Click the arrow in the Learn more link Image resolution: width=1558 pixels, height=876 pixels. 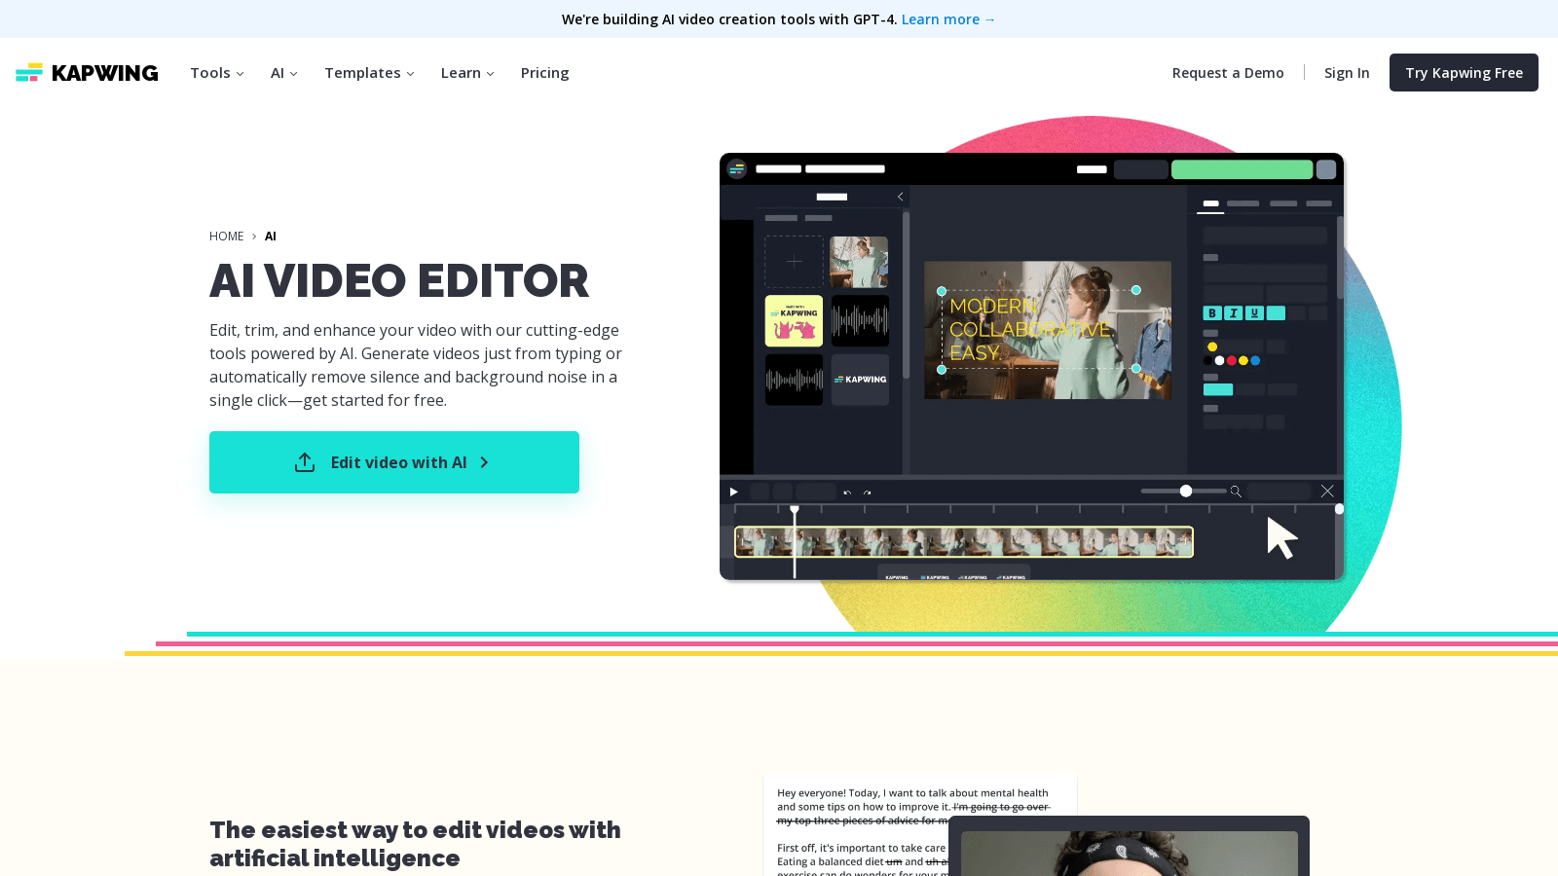(989, 19)
